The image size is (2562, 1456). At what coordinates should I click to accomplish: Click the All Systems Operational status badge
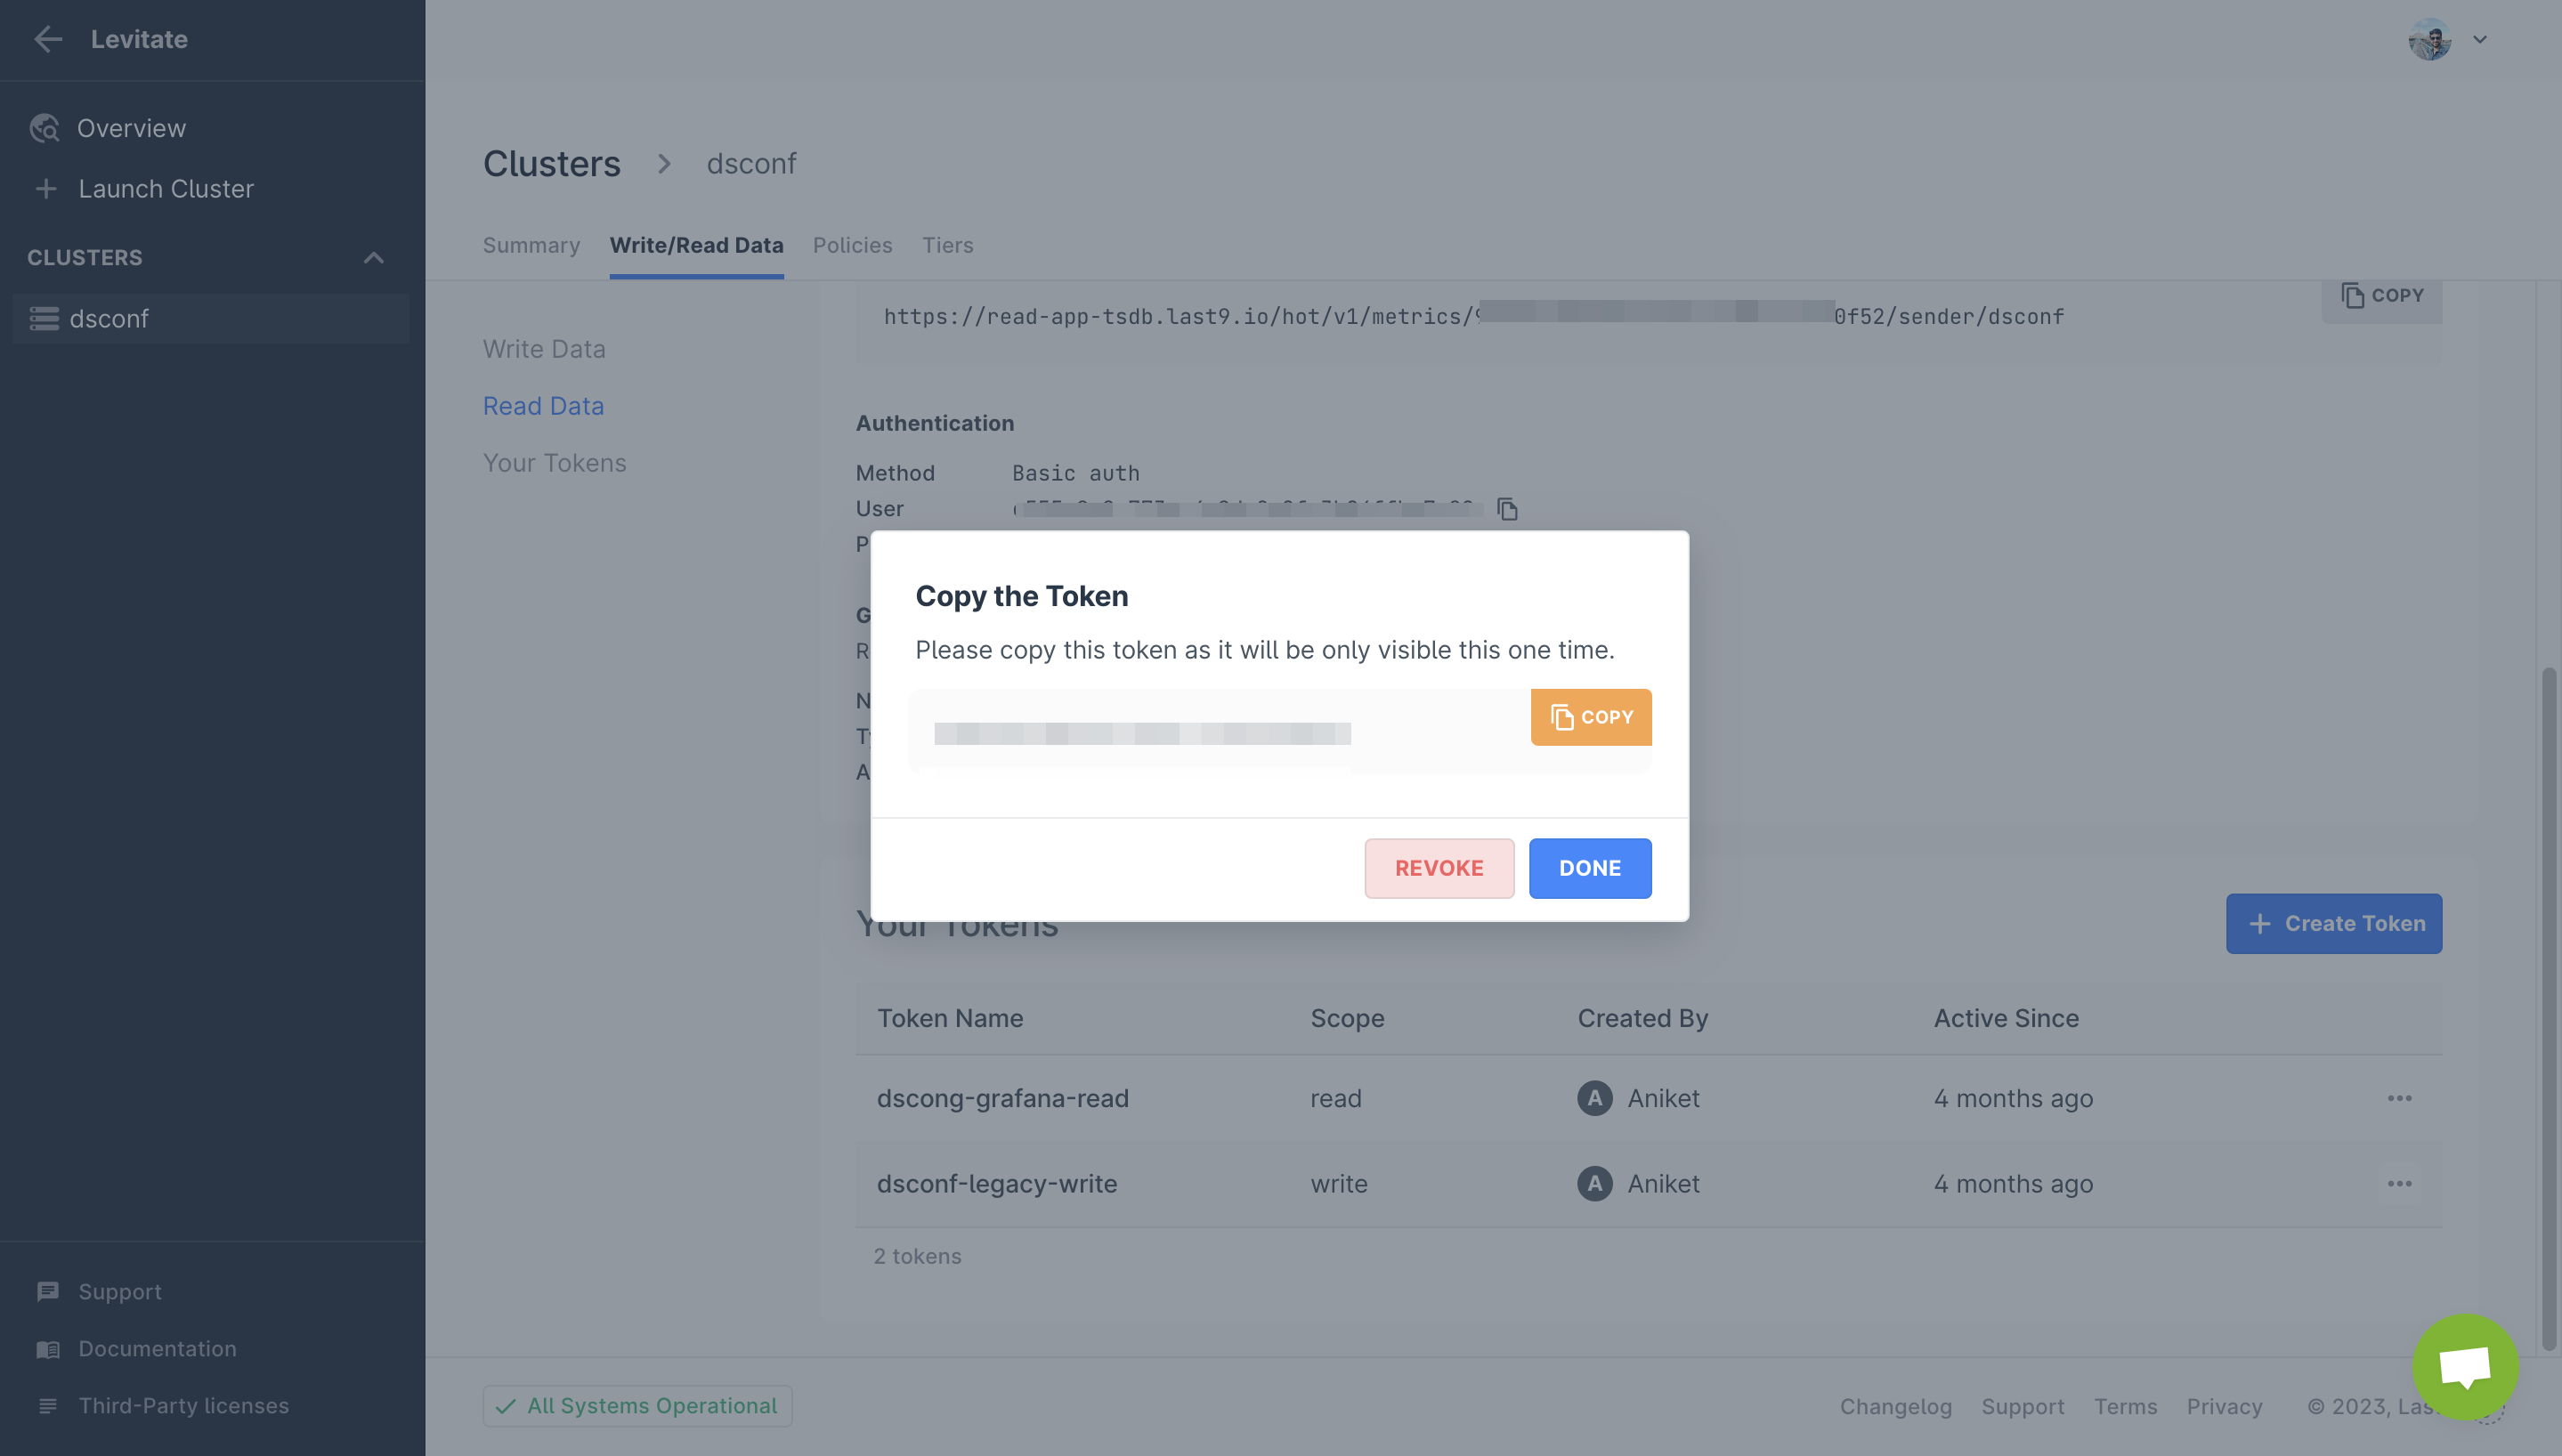click(637, 1405)
